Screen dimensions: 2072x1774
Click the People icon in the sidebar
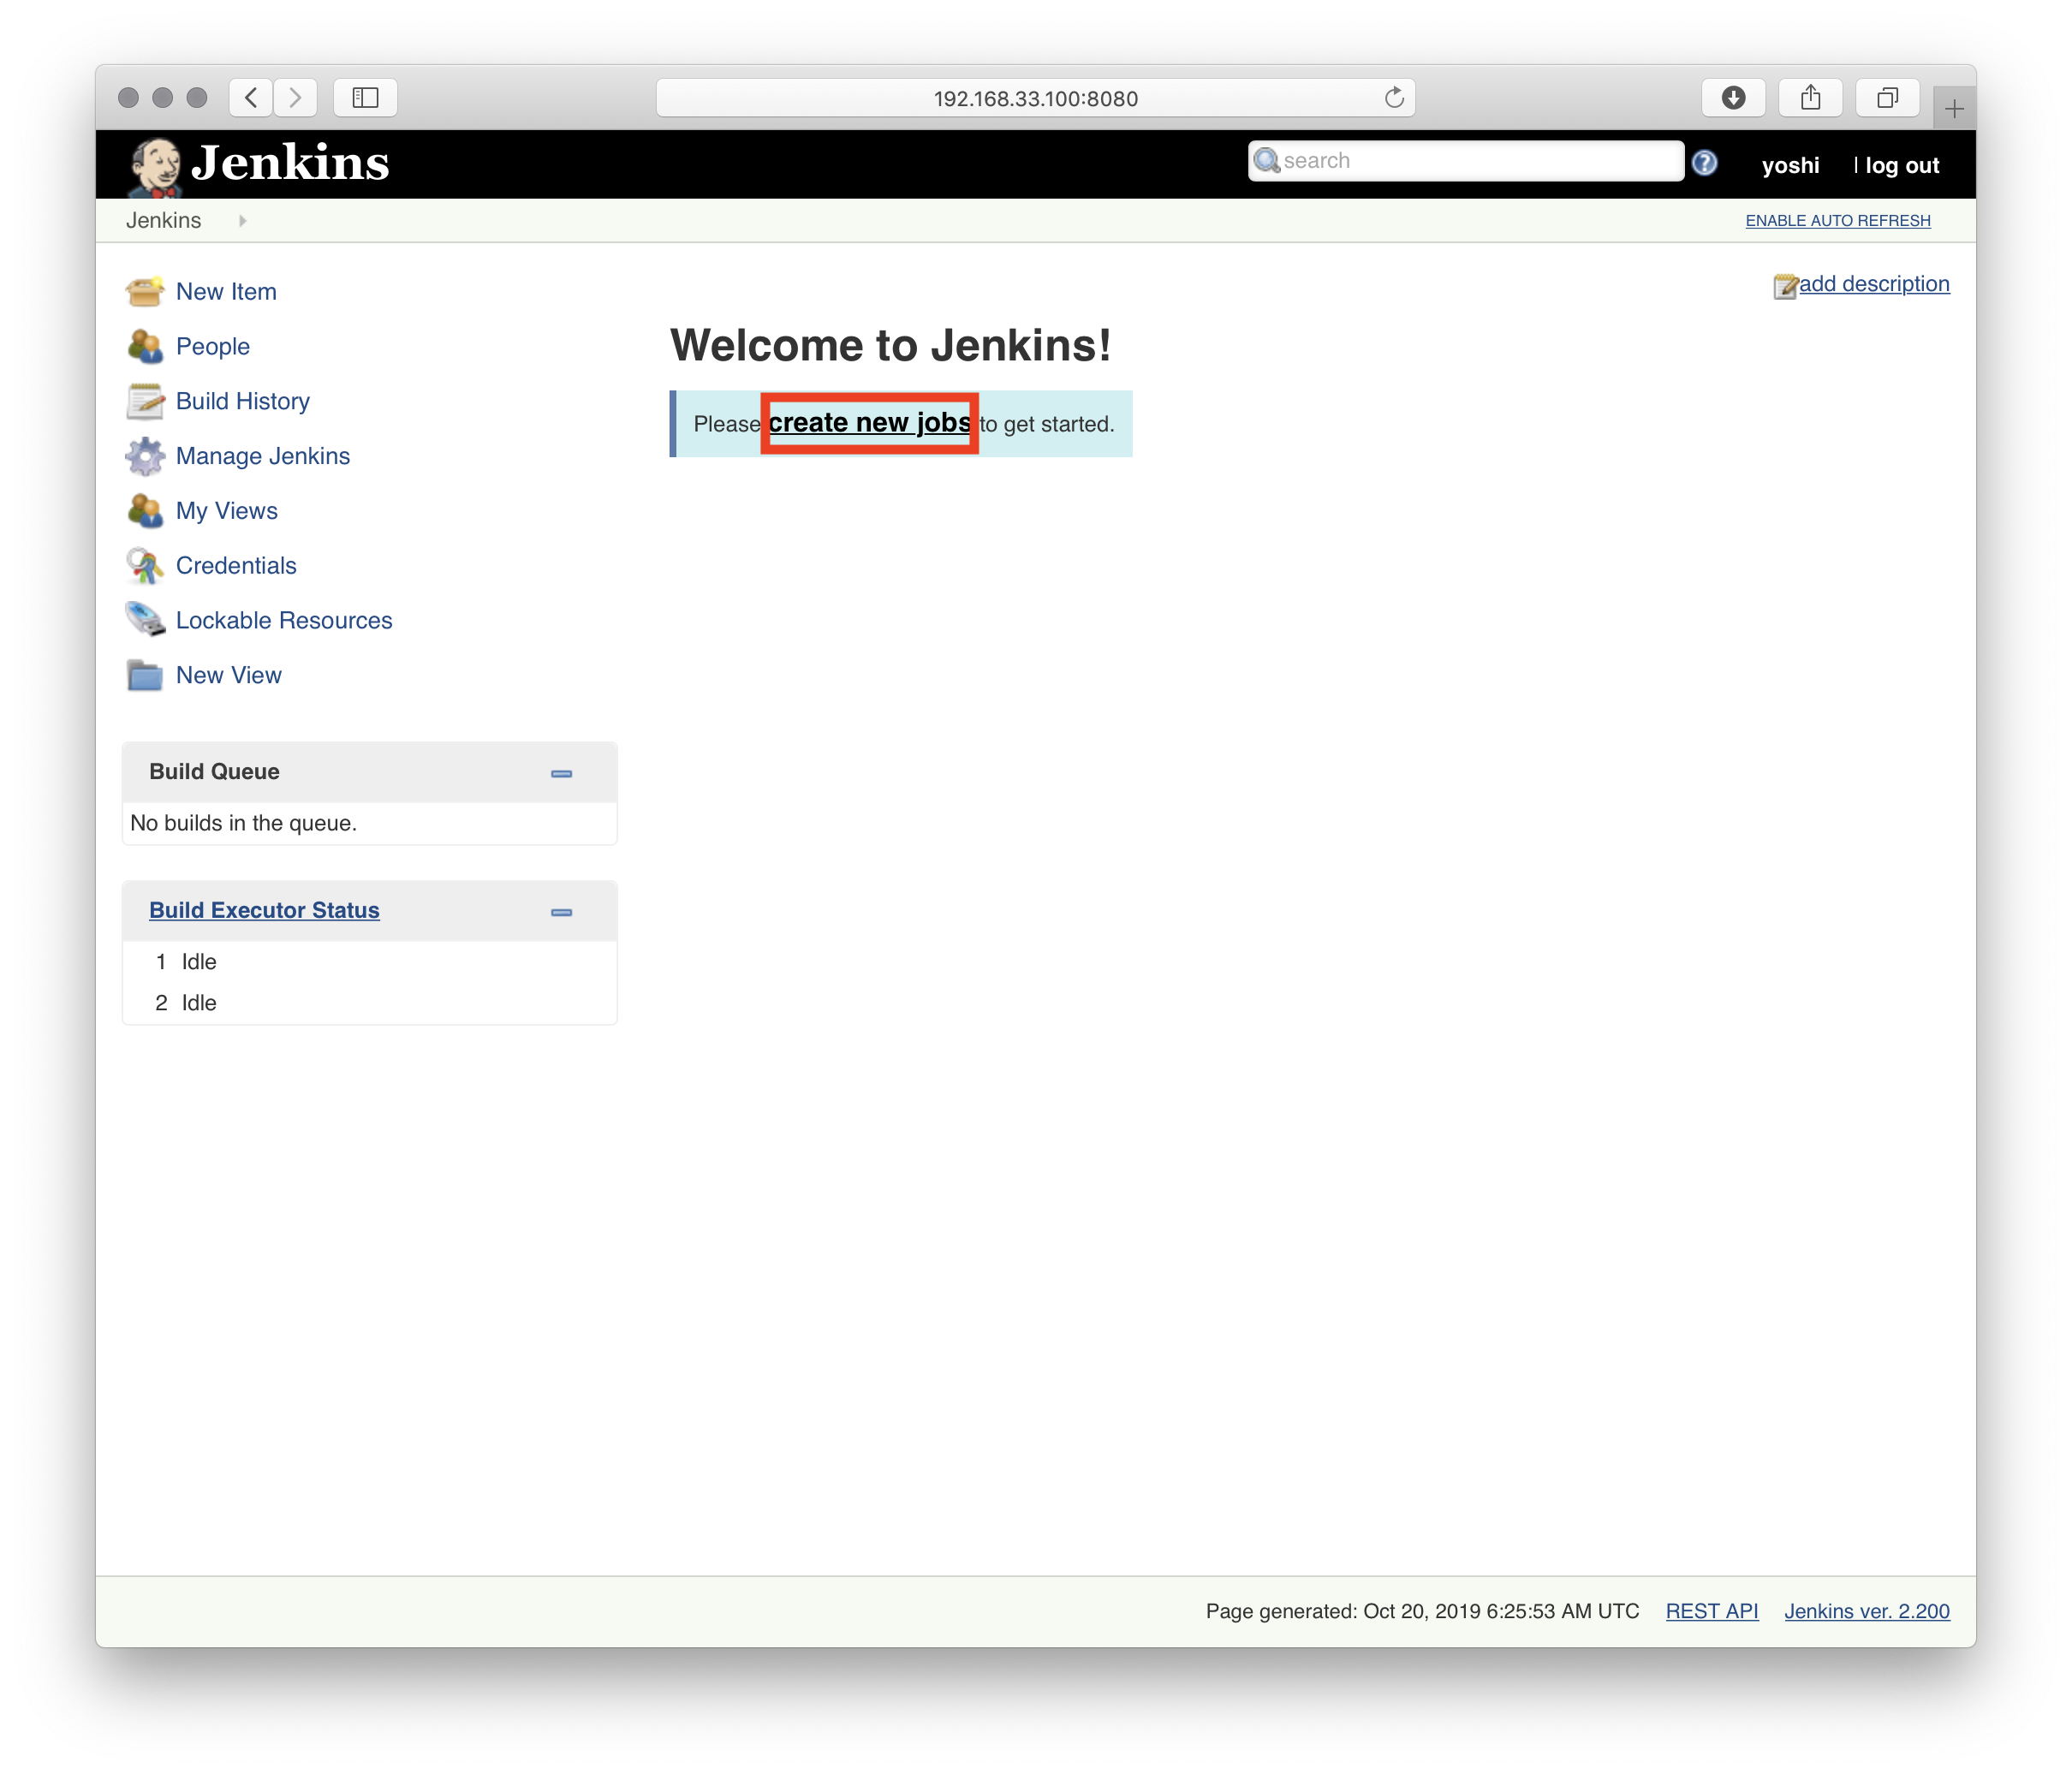click(145, 346)
